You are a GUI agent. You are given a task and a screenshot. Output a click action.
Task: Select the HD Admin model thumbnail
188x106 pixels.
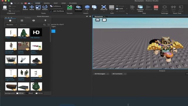point(36,32)
